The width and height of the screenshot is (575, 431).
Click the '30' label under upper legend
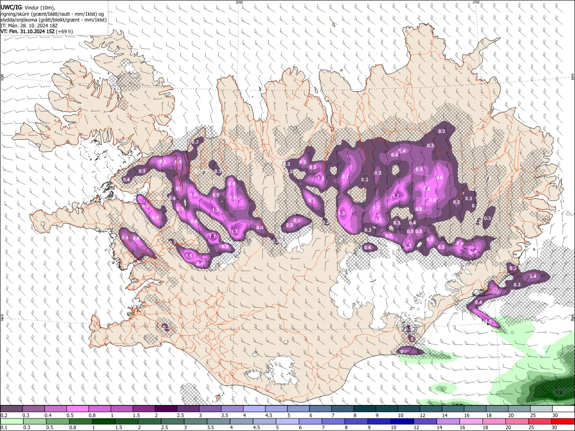point(555,415)
